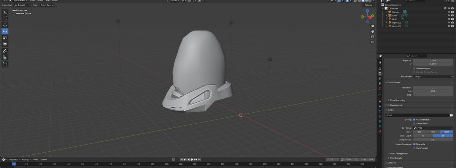Enable Cache Result checkbox
The image size is (456, 168).
[415, 124]
